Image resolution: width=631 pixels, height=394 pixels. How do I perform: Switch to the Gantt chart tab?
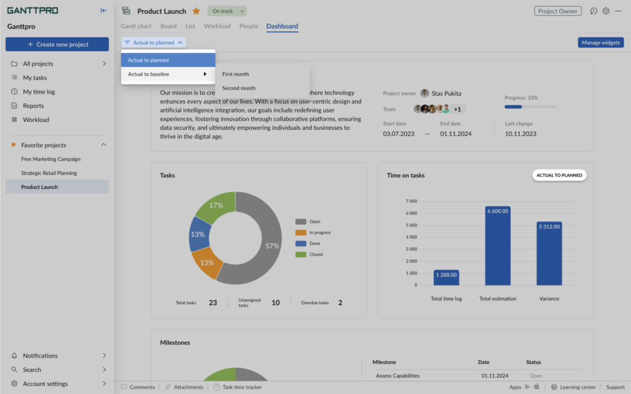pyautogui.click(x=136, y=26)
